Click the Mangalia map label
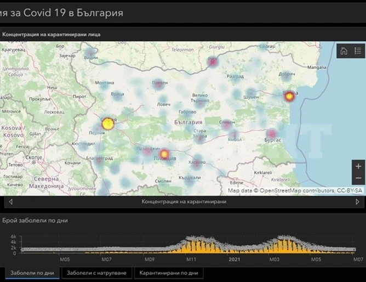Viewport: 366px width, 282px height. click(x=317, y=67)
